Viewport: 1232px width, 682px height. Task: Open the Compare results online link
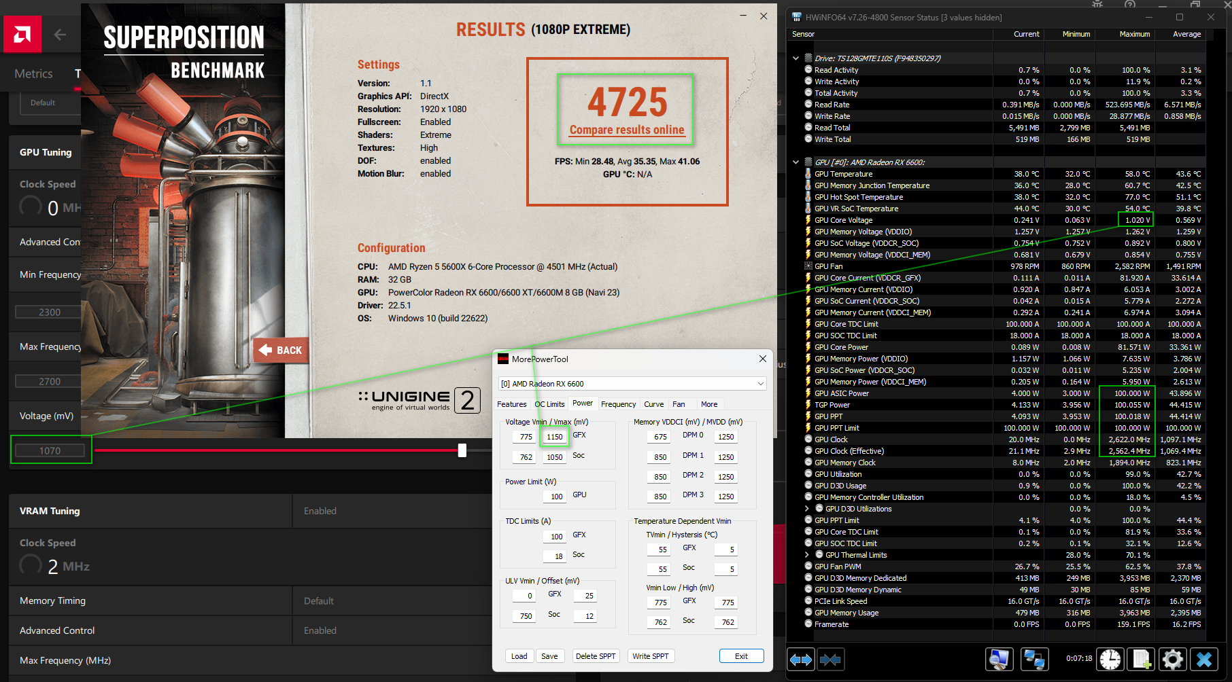(627, 130)
